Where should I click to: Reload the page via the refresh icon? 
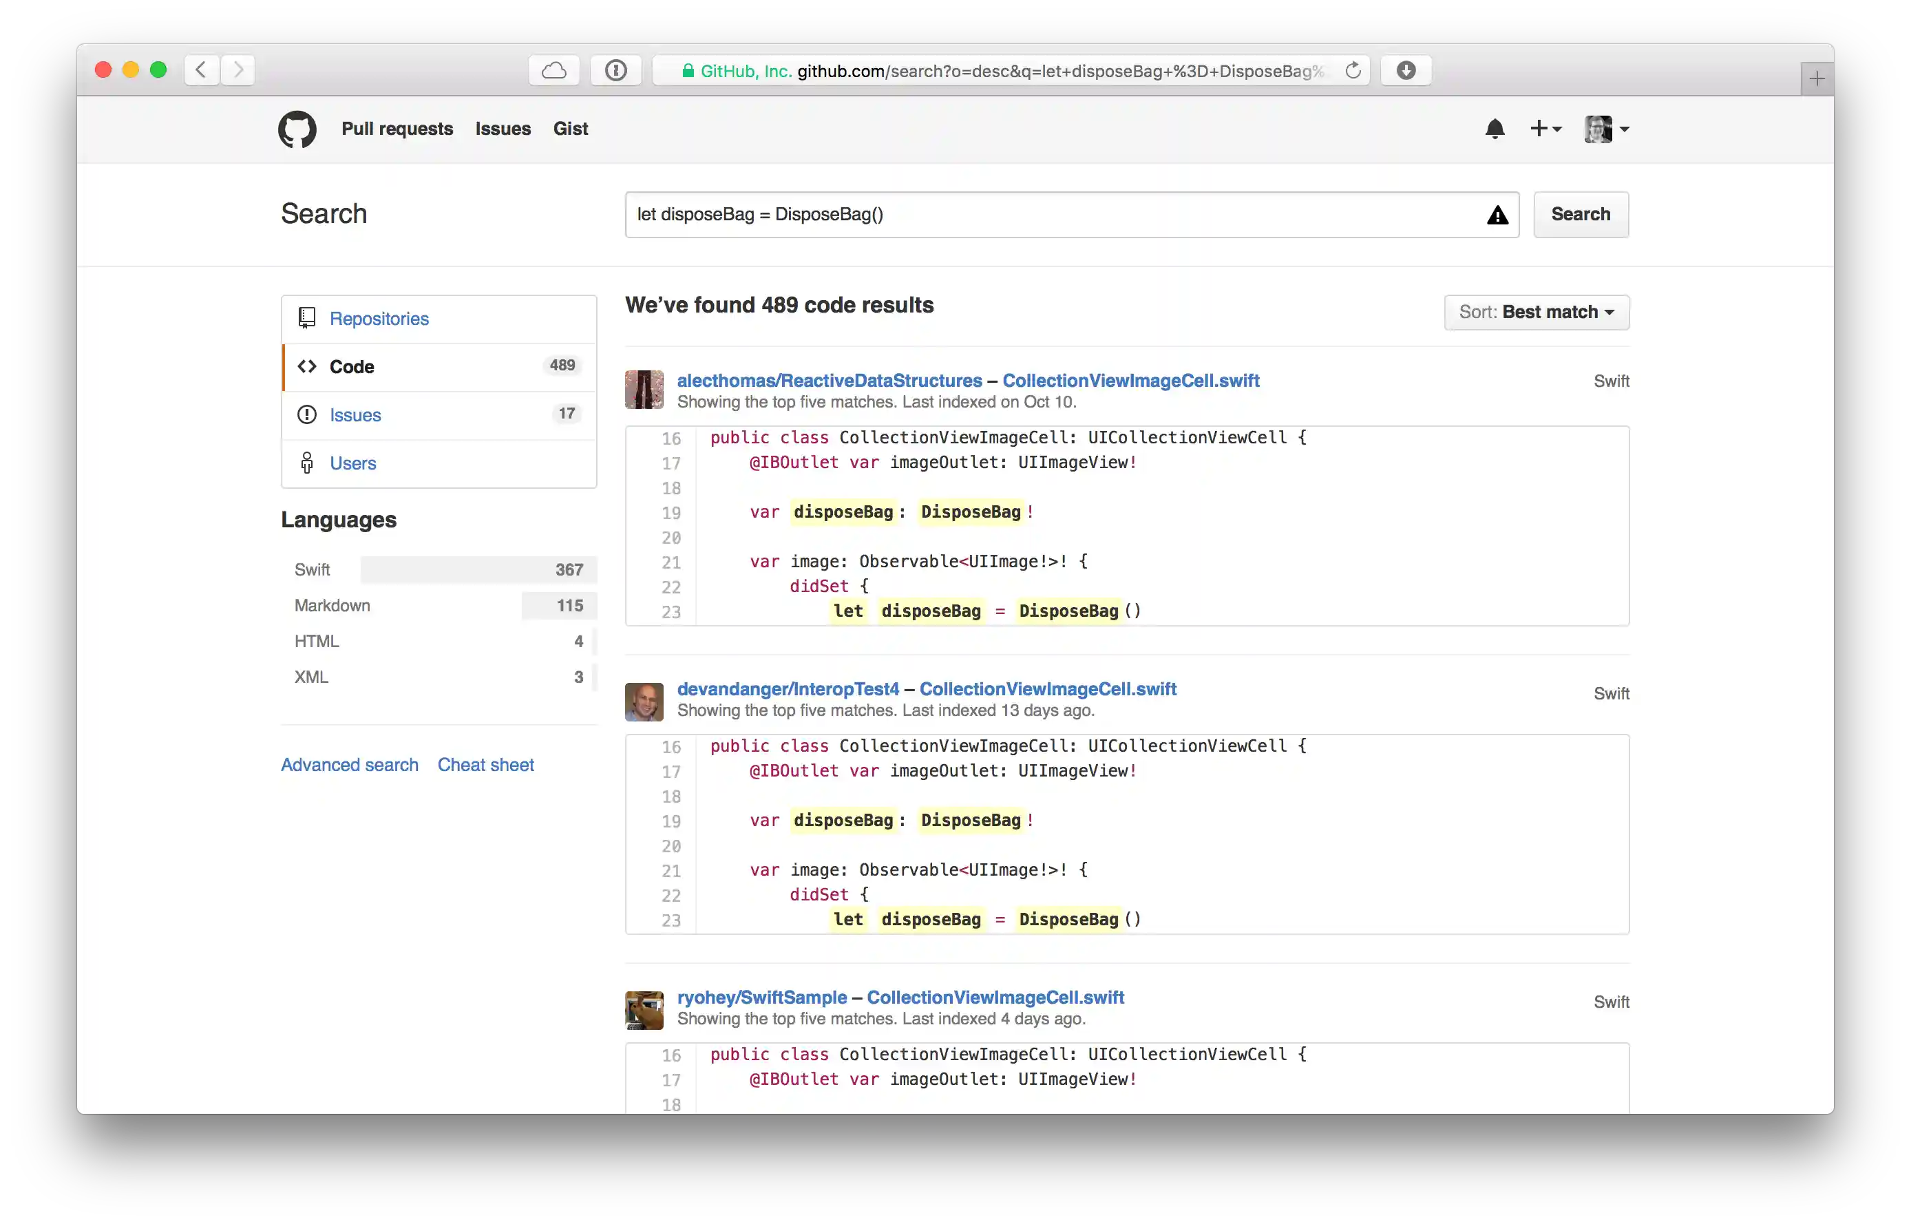coord(1353,70)
